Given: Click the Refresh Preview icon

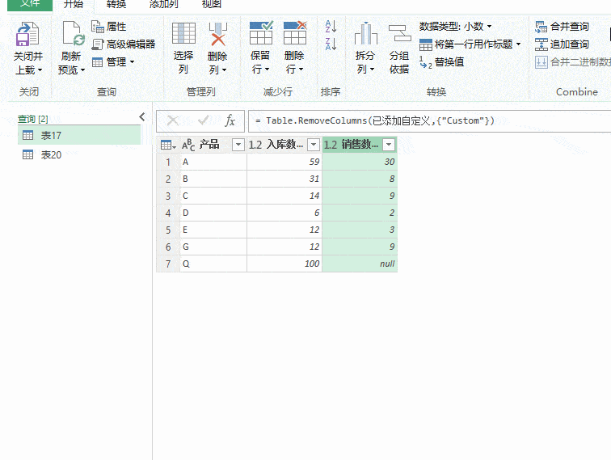Looking at the screenshot, I should pyautogui.click(x=72, y=34).
